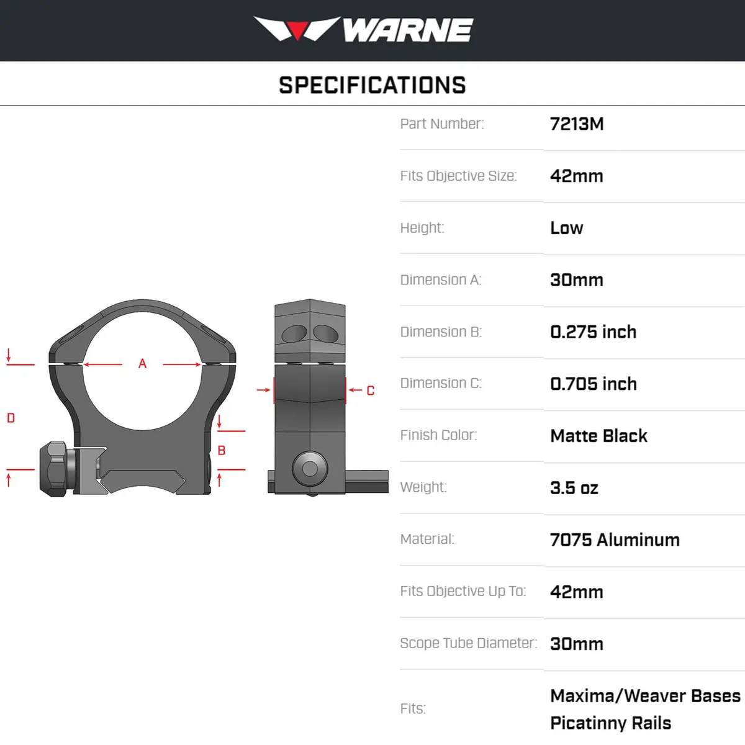The height and width of the screenshot is (745, 745).
Task: Click the red 'C' dimension label
Action: click(x=371, y=391)
